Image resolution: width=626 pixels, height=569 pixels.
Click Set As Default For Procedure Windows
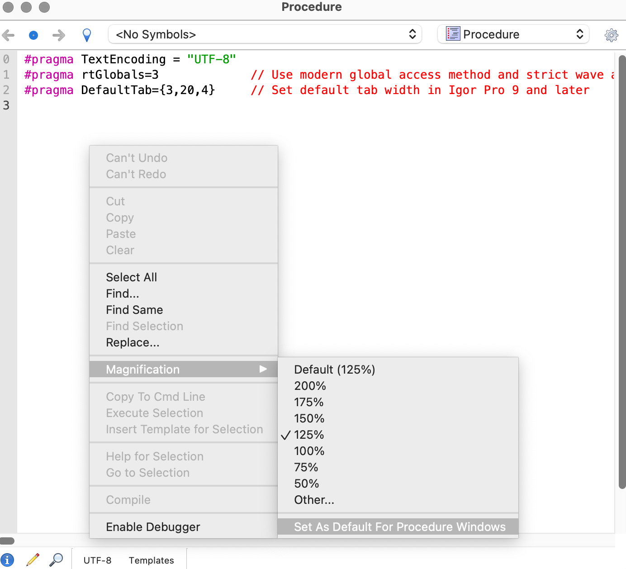(x=399, y=527)
